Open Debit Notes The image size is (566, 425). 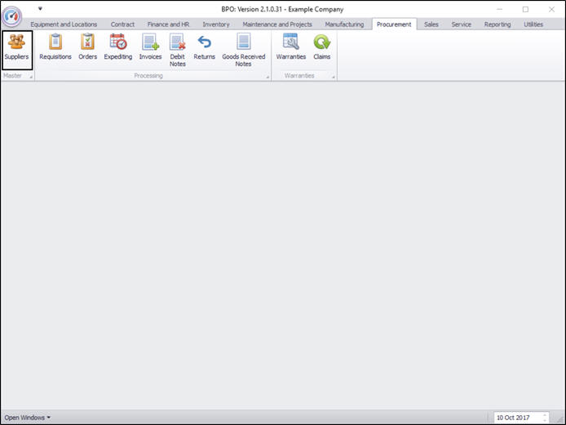(178, 51)
